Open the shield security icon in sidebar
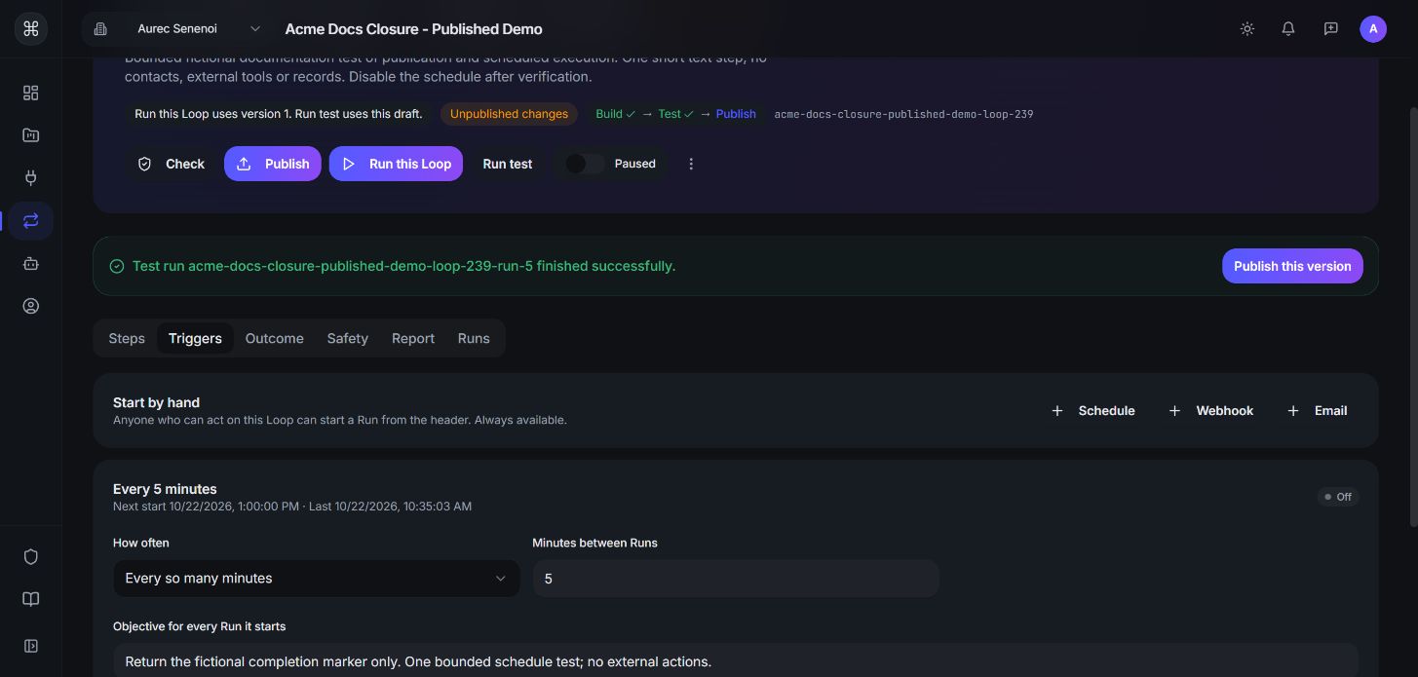1418x677 pixels. [30, 556]
